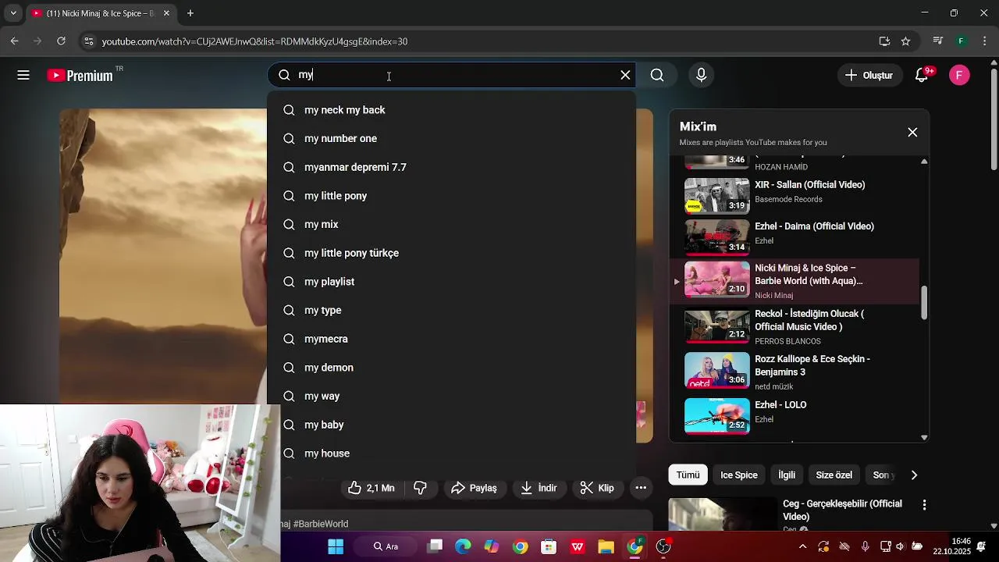Select the Size özel filter chip
This screenshot has width=999, height=562.
coord(834,475)
